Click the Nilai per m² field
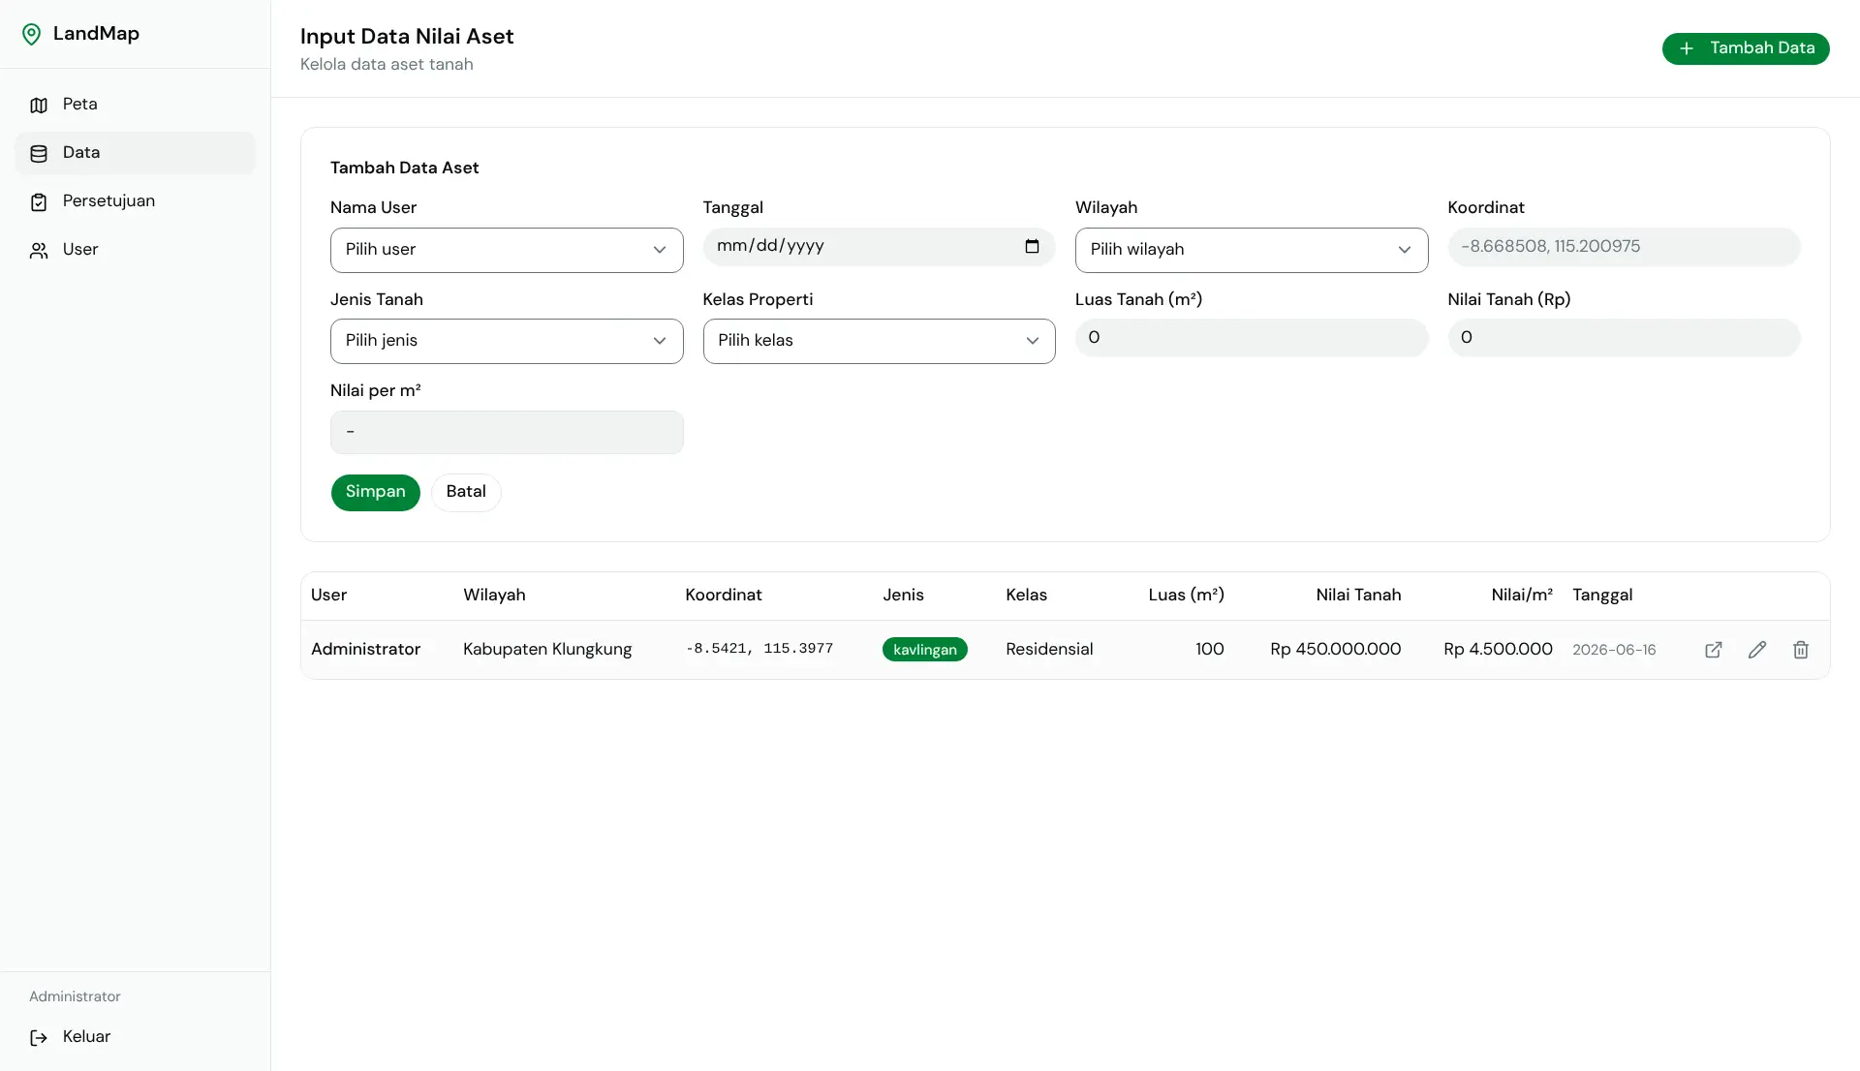 coord(507,432)
